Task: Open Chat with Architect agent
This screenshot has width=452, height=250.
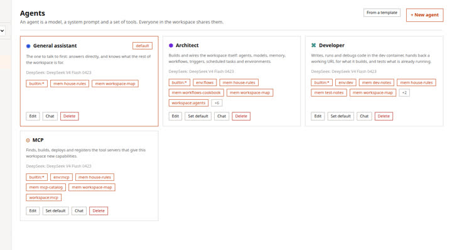Action: 222,116
